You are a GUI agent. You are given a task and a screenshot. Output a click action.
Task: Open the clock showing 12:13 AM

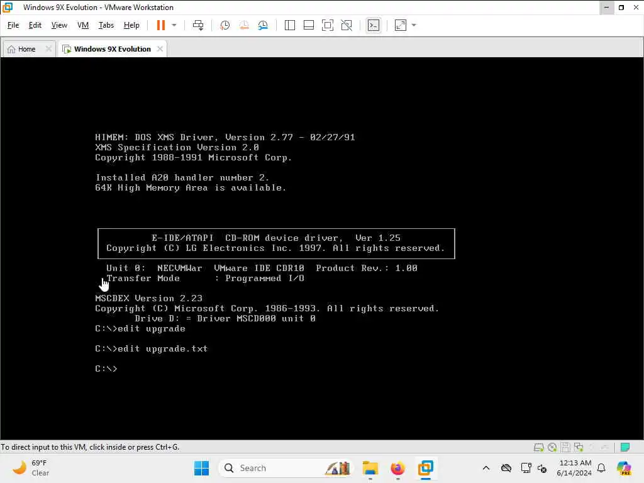[x=574, y=468]
